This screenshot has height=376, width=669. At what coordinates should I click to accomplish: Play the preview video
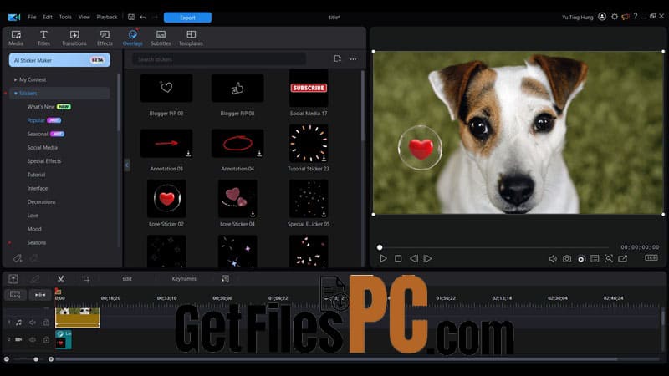[383, 258]
